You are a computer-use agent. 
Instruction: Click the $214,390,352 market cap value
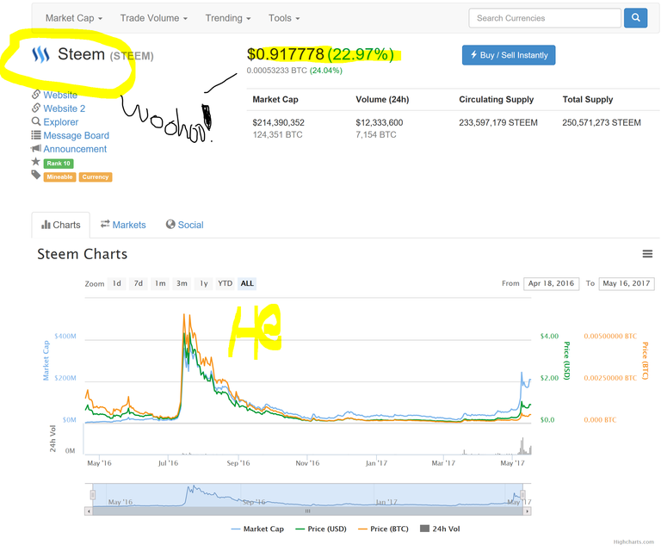279,123
